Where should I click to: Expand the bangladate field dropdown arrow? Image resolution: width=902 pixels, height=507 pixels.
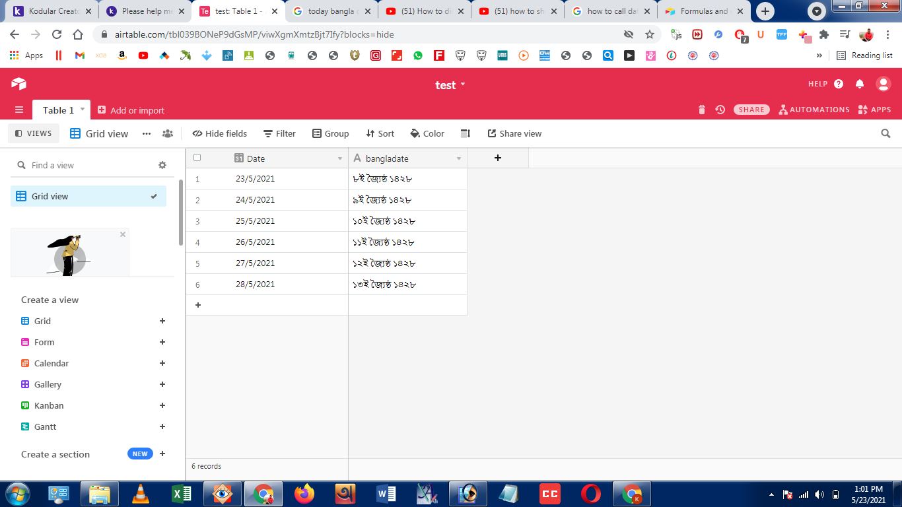click(x=459, y=158)
